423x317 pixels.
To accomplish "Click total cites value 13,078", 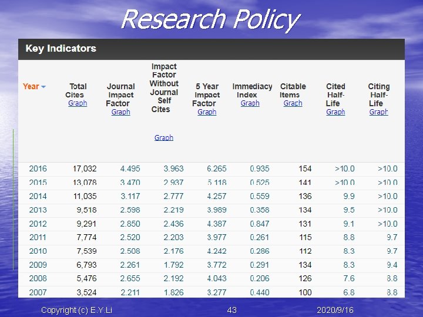I will point(85,183).
